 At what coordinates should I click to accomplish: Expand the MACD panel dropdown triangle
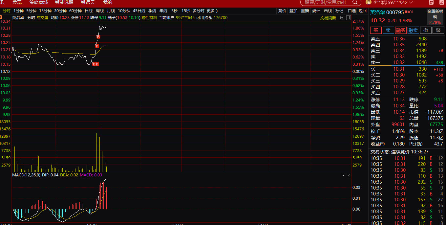pos(344,175)
